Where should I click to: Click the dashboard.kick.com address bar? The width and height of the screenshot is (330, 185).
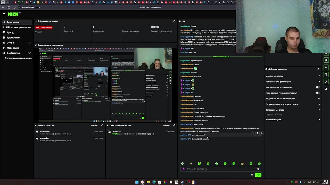coord(31,7)
